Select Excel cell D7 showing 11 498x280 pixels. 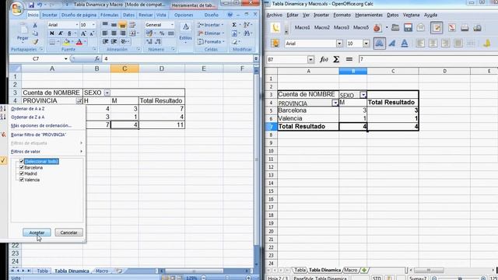pyautogui.click(x=162, y=124)
